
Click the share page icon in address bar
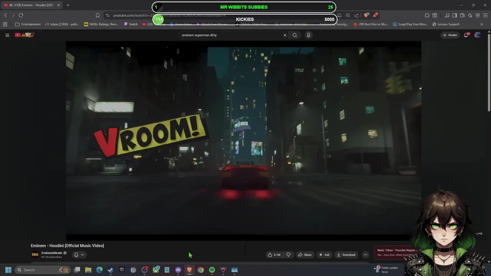tap(357, 15)
